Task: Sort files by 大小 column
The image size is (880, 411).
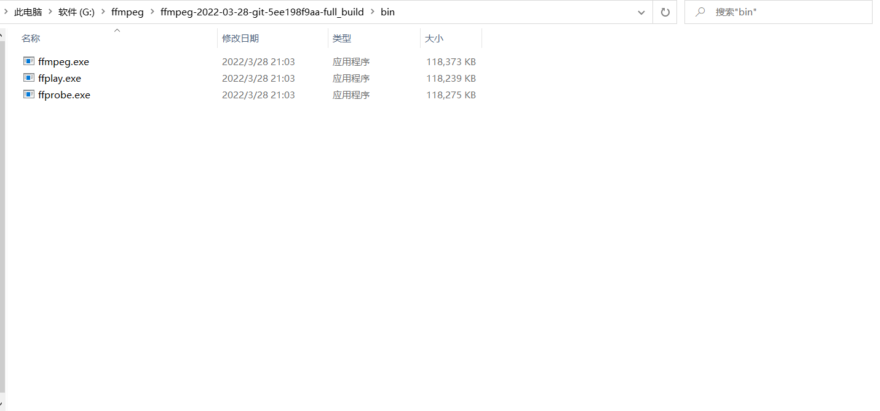Action: [x=434, y=38]
